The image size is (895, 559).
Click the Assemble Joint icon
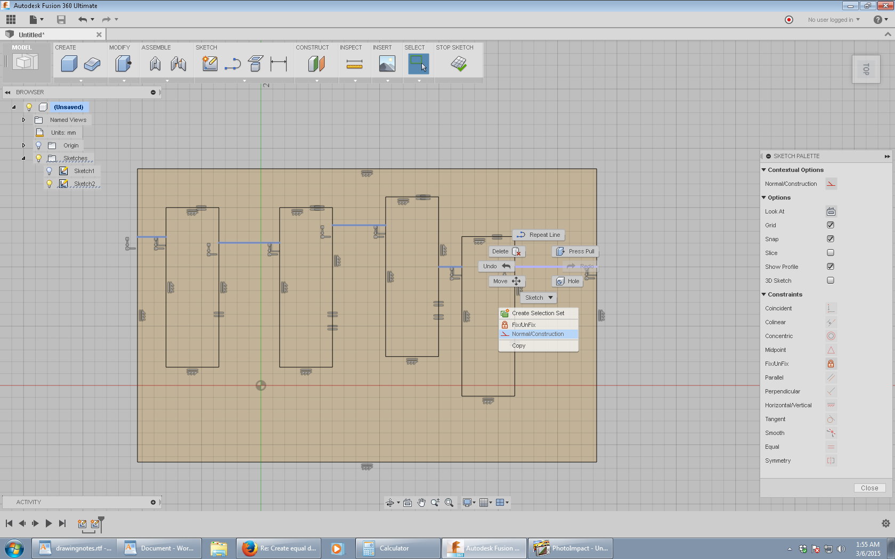pos(178,64)
